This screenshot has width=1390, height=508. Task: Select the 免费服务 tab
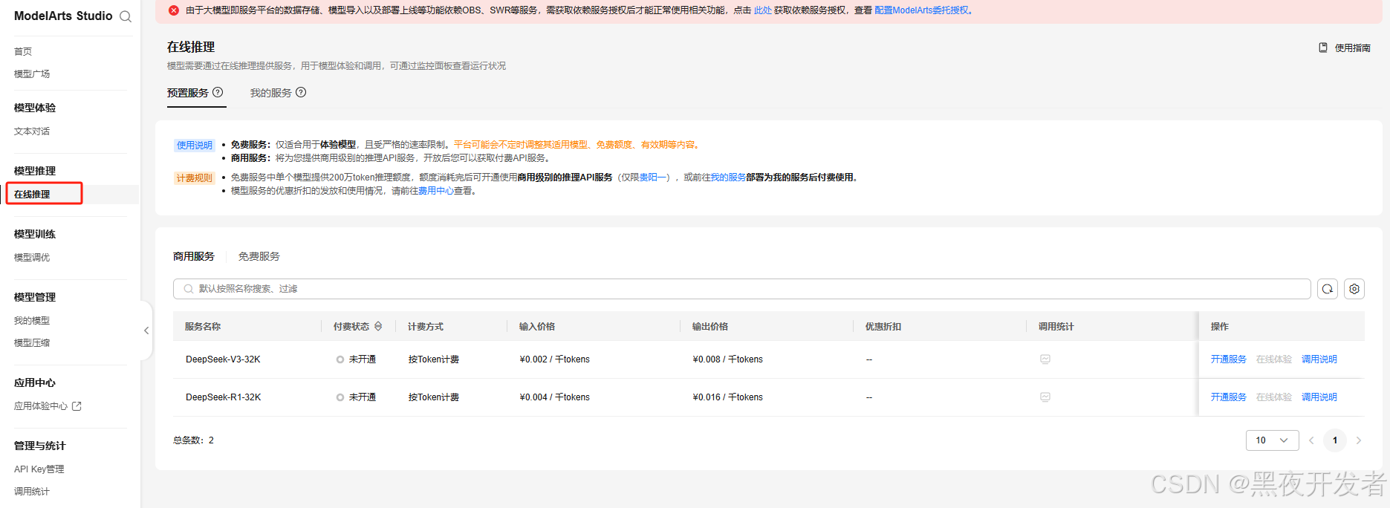(259, 256)
